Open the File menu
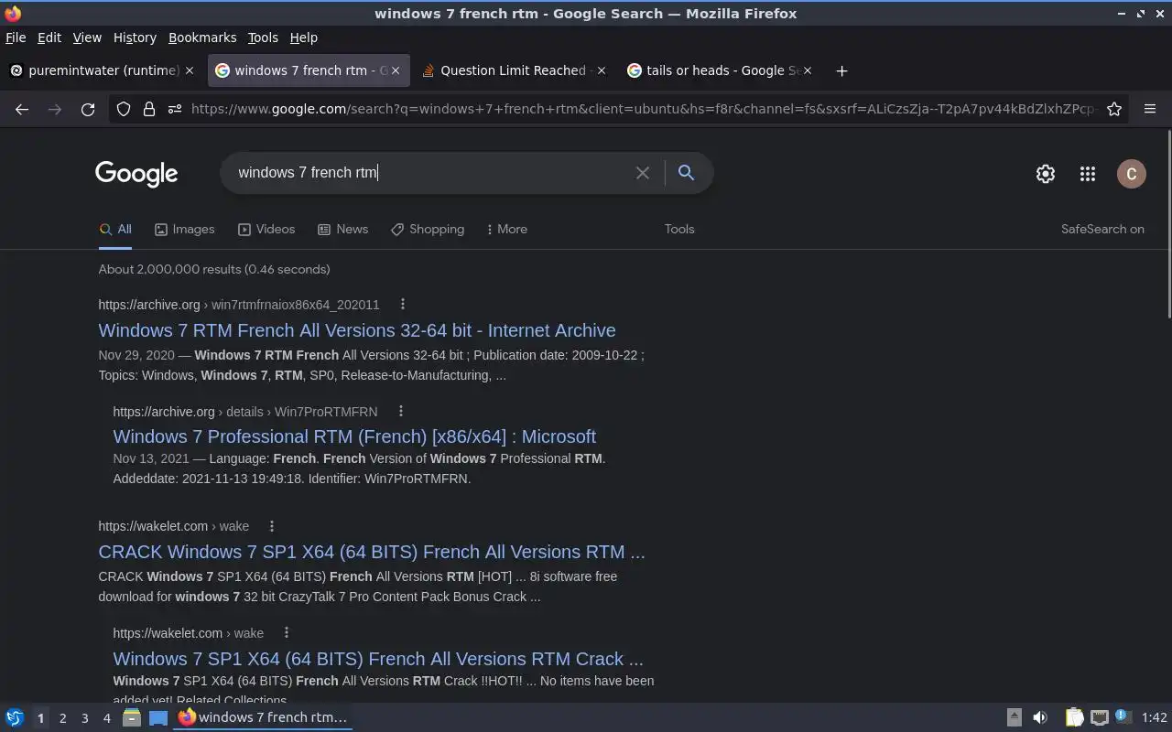 16,38
